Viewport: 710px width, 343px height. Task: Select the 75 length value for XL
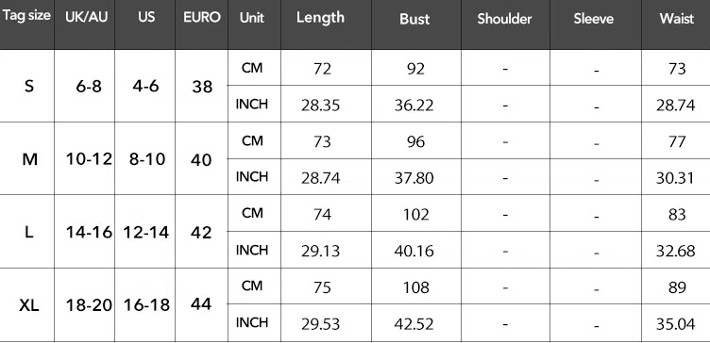coord(322,287)
